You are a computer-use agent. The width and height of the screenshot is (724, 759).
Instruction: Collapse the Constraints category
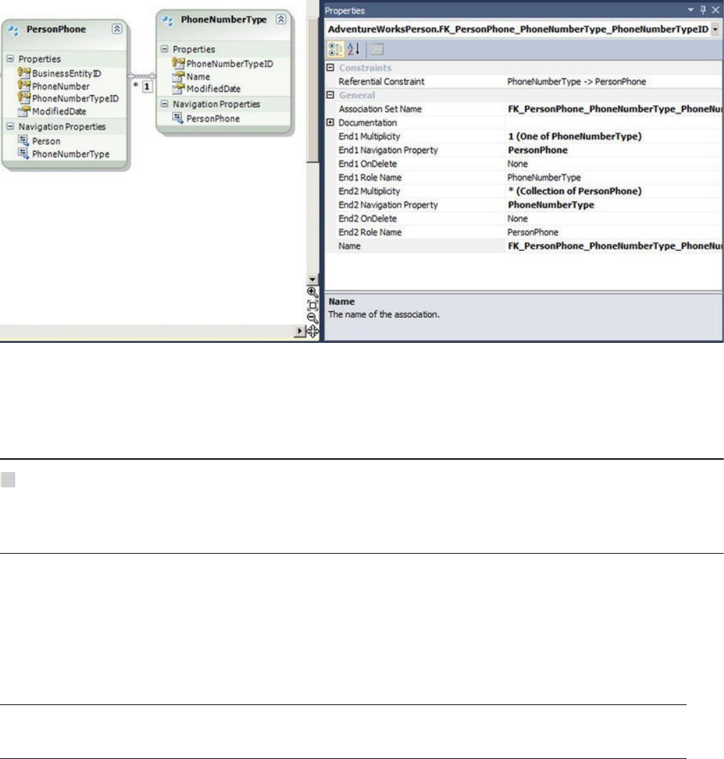coord(331,68)
